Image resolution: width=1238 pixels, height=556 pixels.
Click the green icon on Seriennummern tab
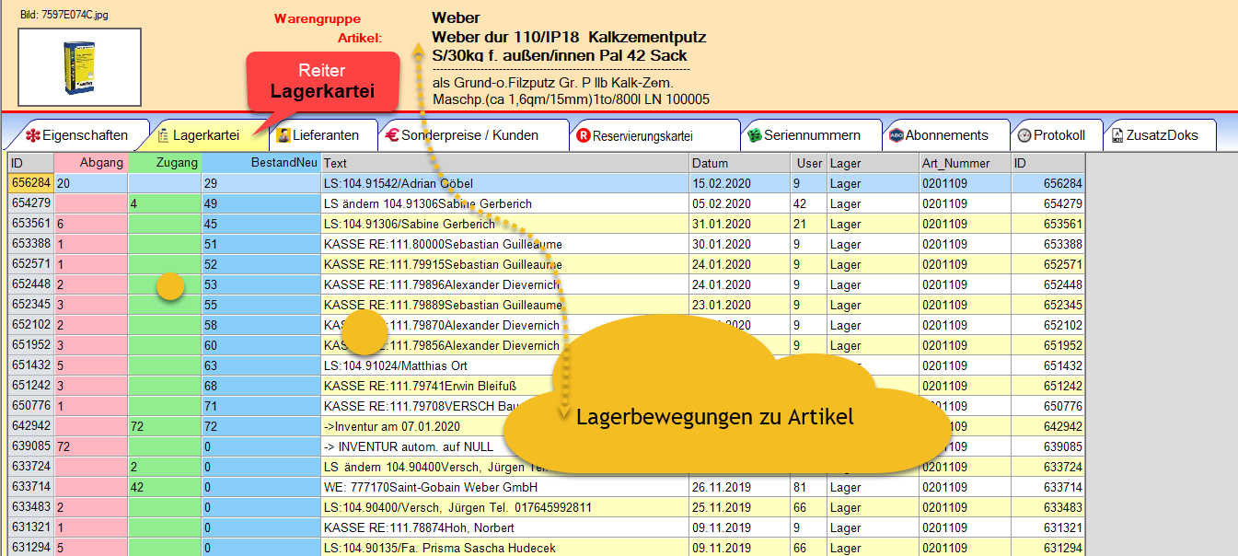755,135
